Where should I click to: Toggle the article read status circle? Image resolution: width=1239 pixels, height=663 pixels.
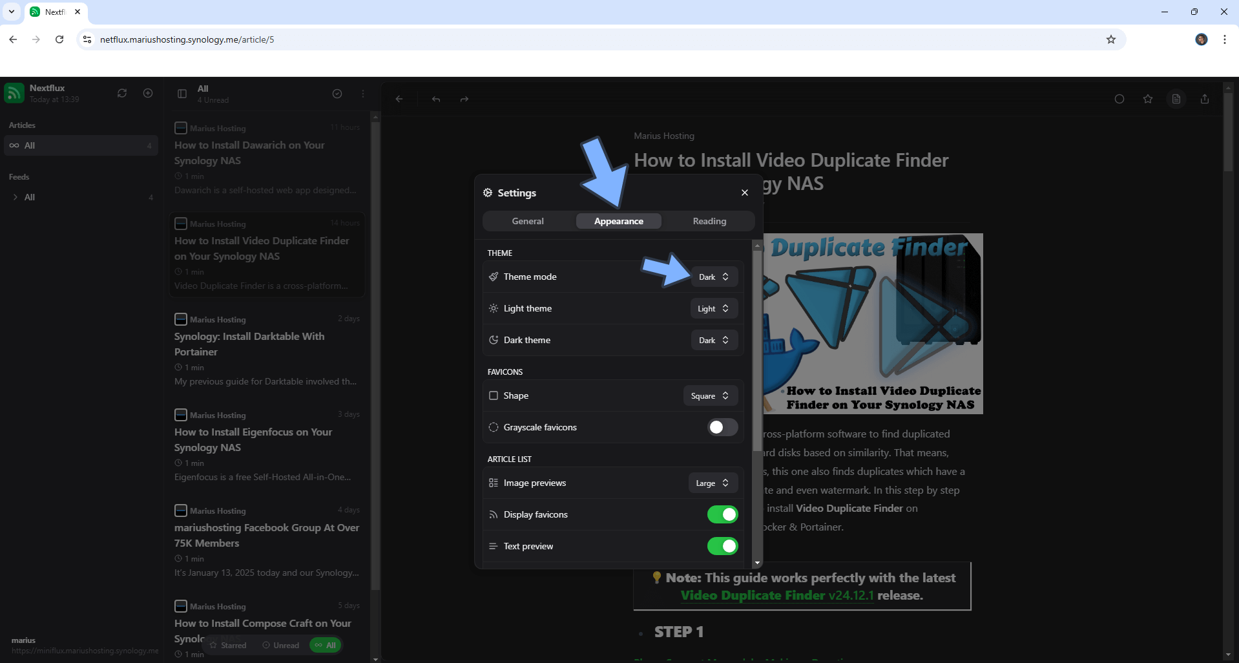(x=1119, y=99)
